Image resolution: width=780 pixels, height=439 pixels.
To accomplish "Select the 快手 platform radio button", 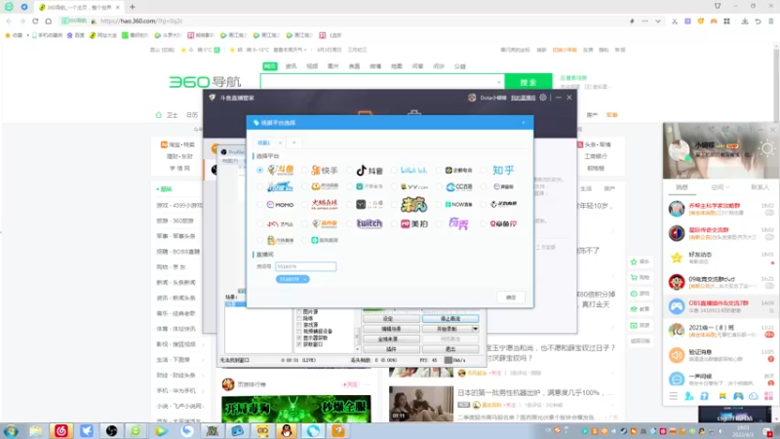I will tap(304, 170).
